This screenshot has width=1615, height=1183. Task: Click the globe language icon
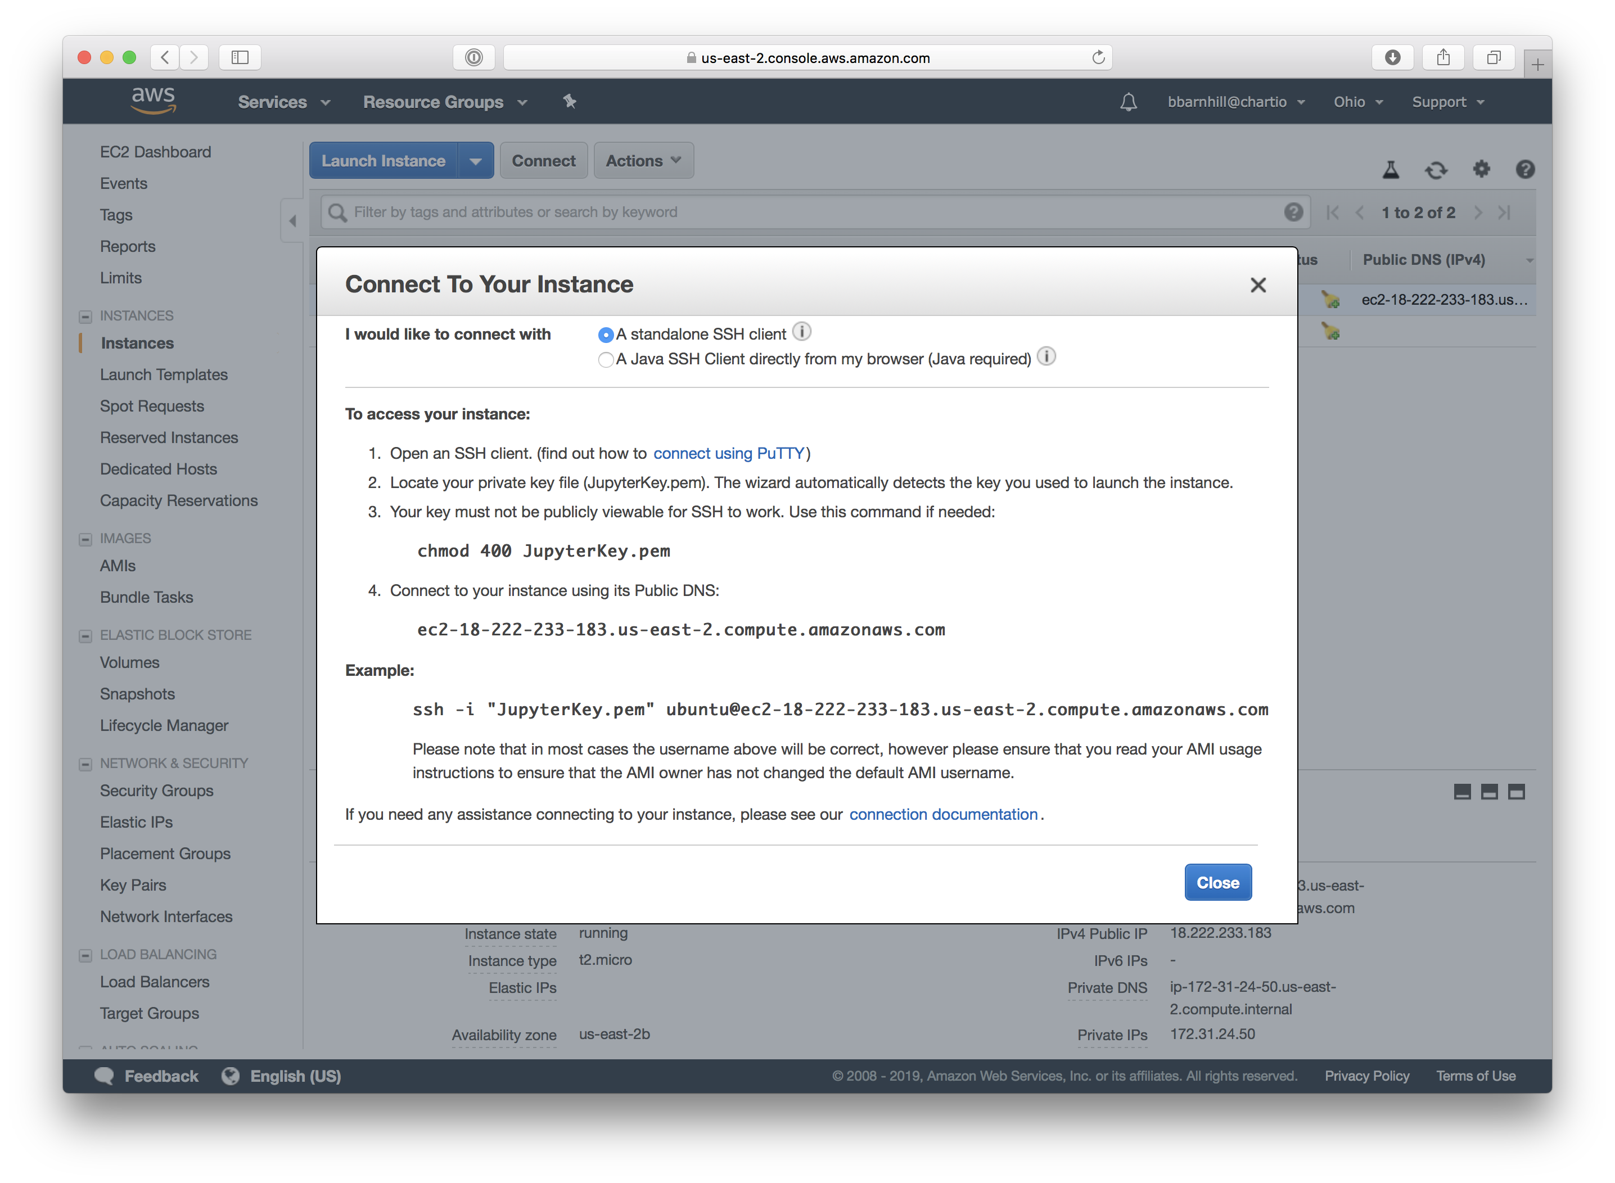click(x=230, y=1076)
